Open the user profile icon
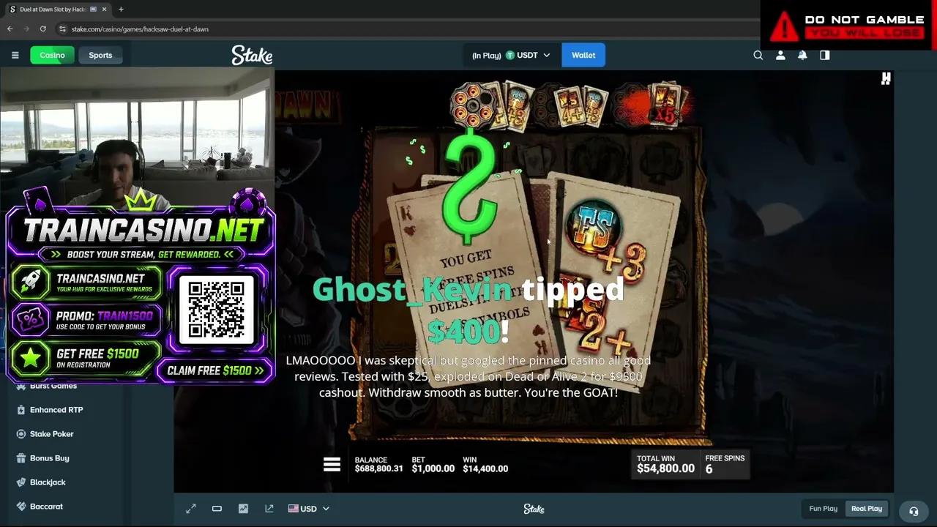 tap(780, 55)
